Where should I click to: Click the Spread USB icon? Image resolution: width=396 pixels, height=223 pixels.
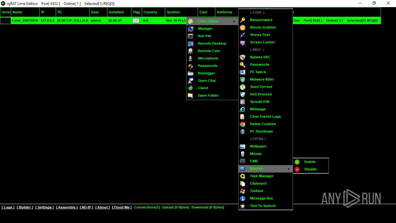pyautogui.click(x=243, y=102)
